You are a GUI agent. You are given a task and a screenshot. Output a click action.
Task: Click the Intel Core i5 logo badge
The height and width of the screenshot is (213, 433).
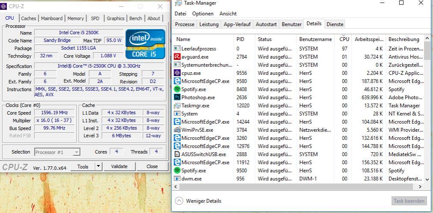pos(145,44)
